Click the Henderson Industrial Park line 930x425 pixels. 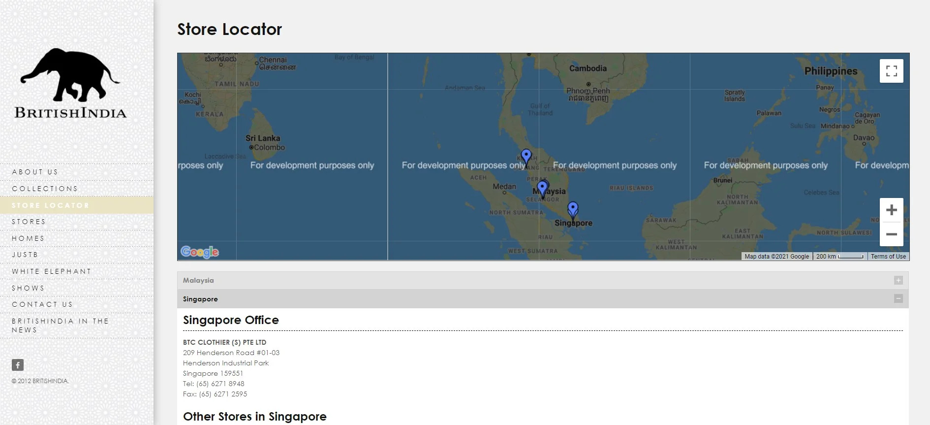(x=226, y=363)
